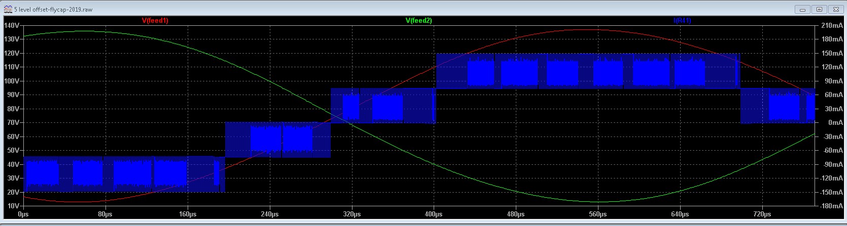This screenshot has width=847, height=226.
Task: Click the 140V left axis label
Action: [11, 25]
